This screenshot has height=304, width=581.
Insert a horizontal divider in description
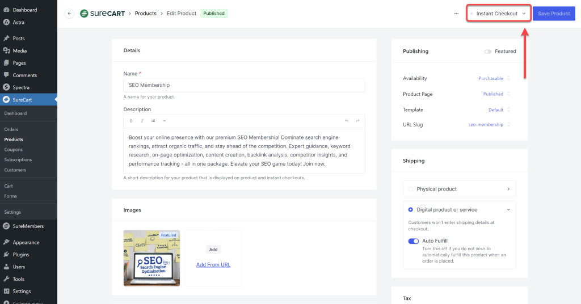tap(165, 121)
